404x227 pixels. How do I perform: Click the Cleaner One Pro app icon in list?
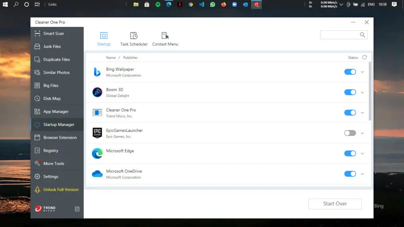(x=97, y=112)
